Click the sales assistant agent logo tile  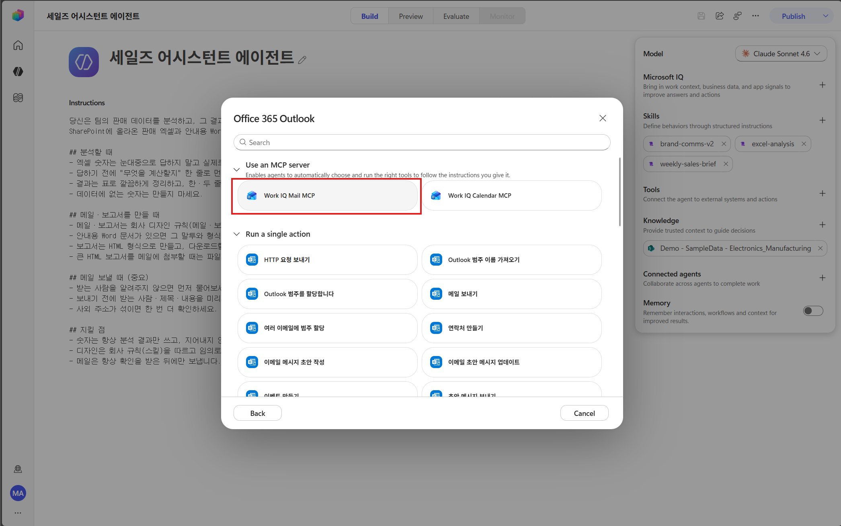point(84,62)
